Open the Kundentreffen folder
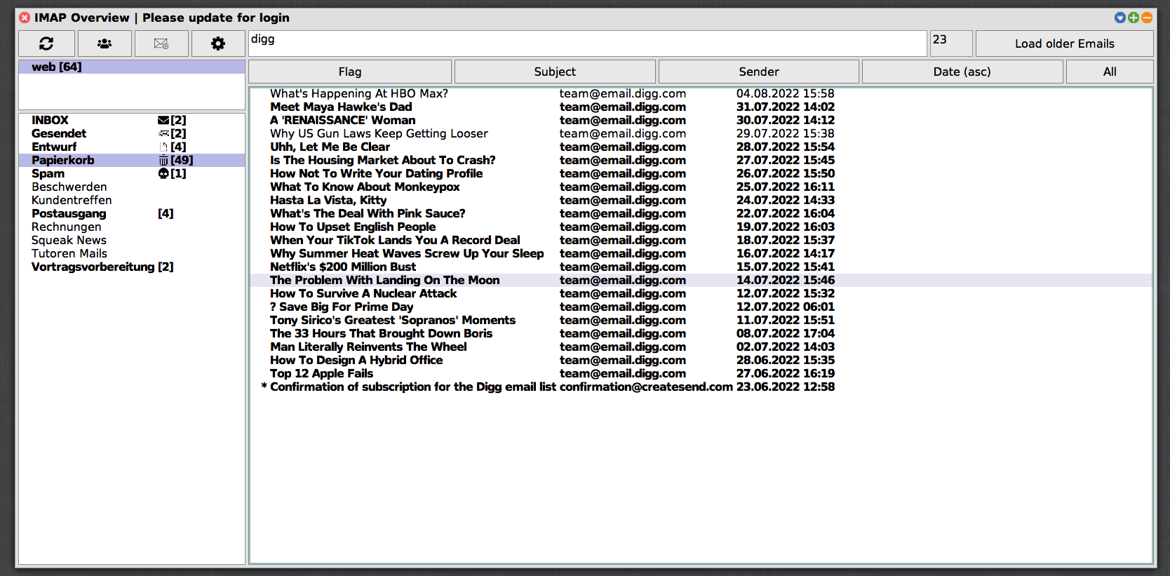 click(132, 201)
